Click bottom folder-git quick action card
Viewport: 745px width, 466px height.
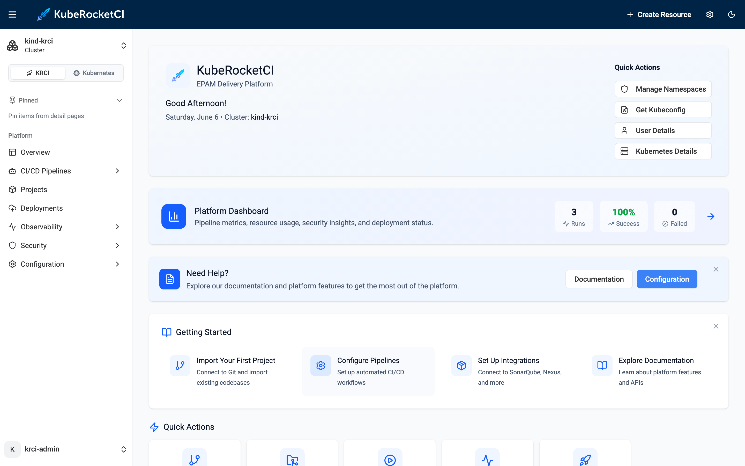click(x=292, y=453)
